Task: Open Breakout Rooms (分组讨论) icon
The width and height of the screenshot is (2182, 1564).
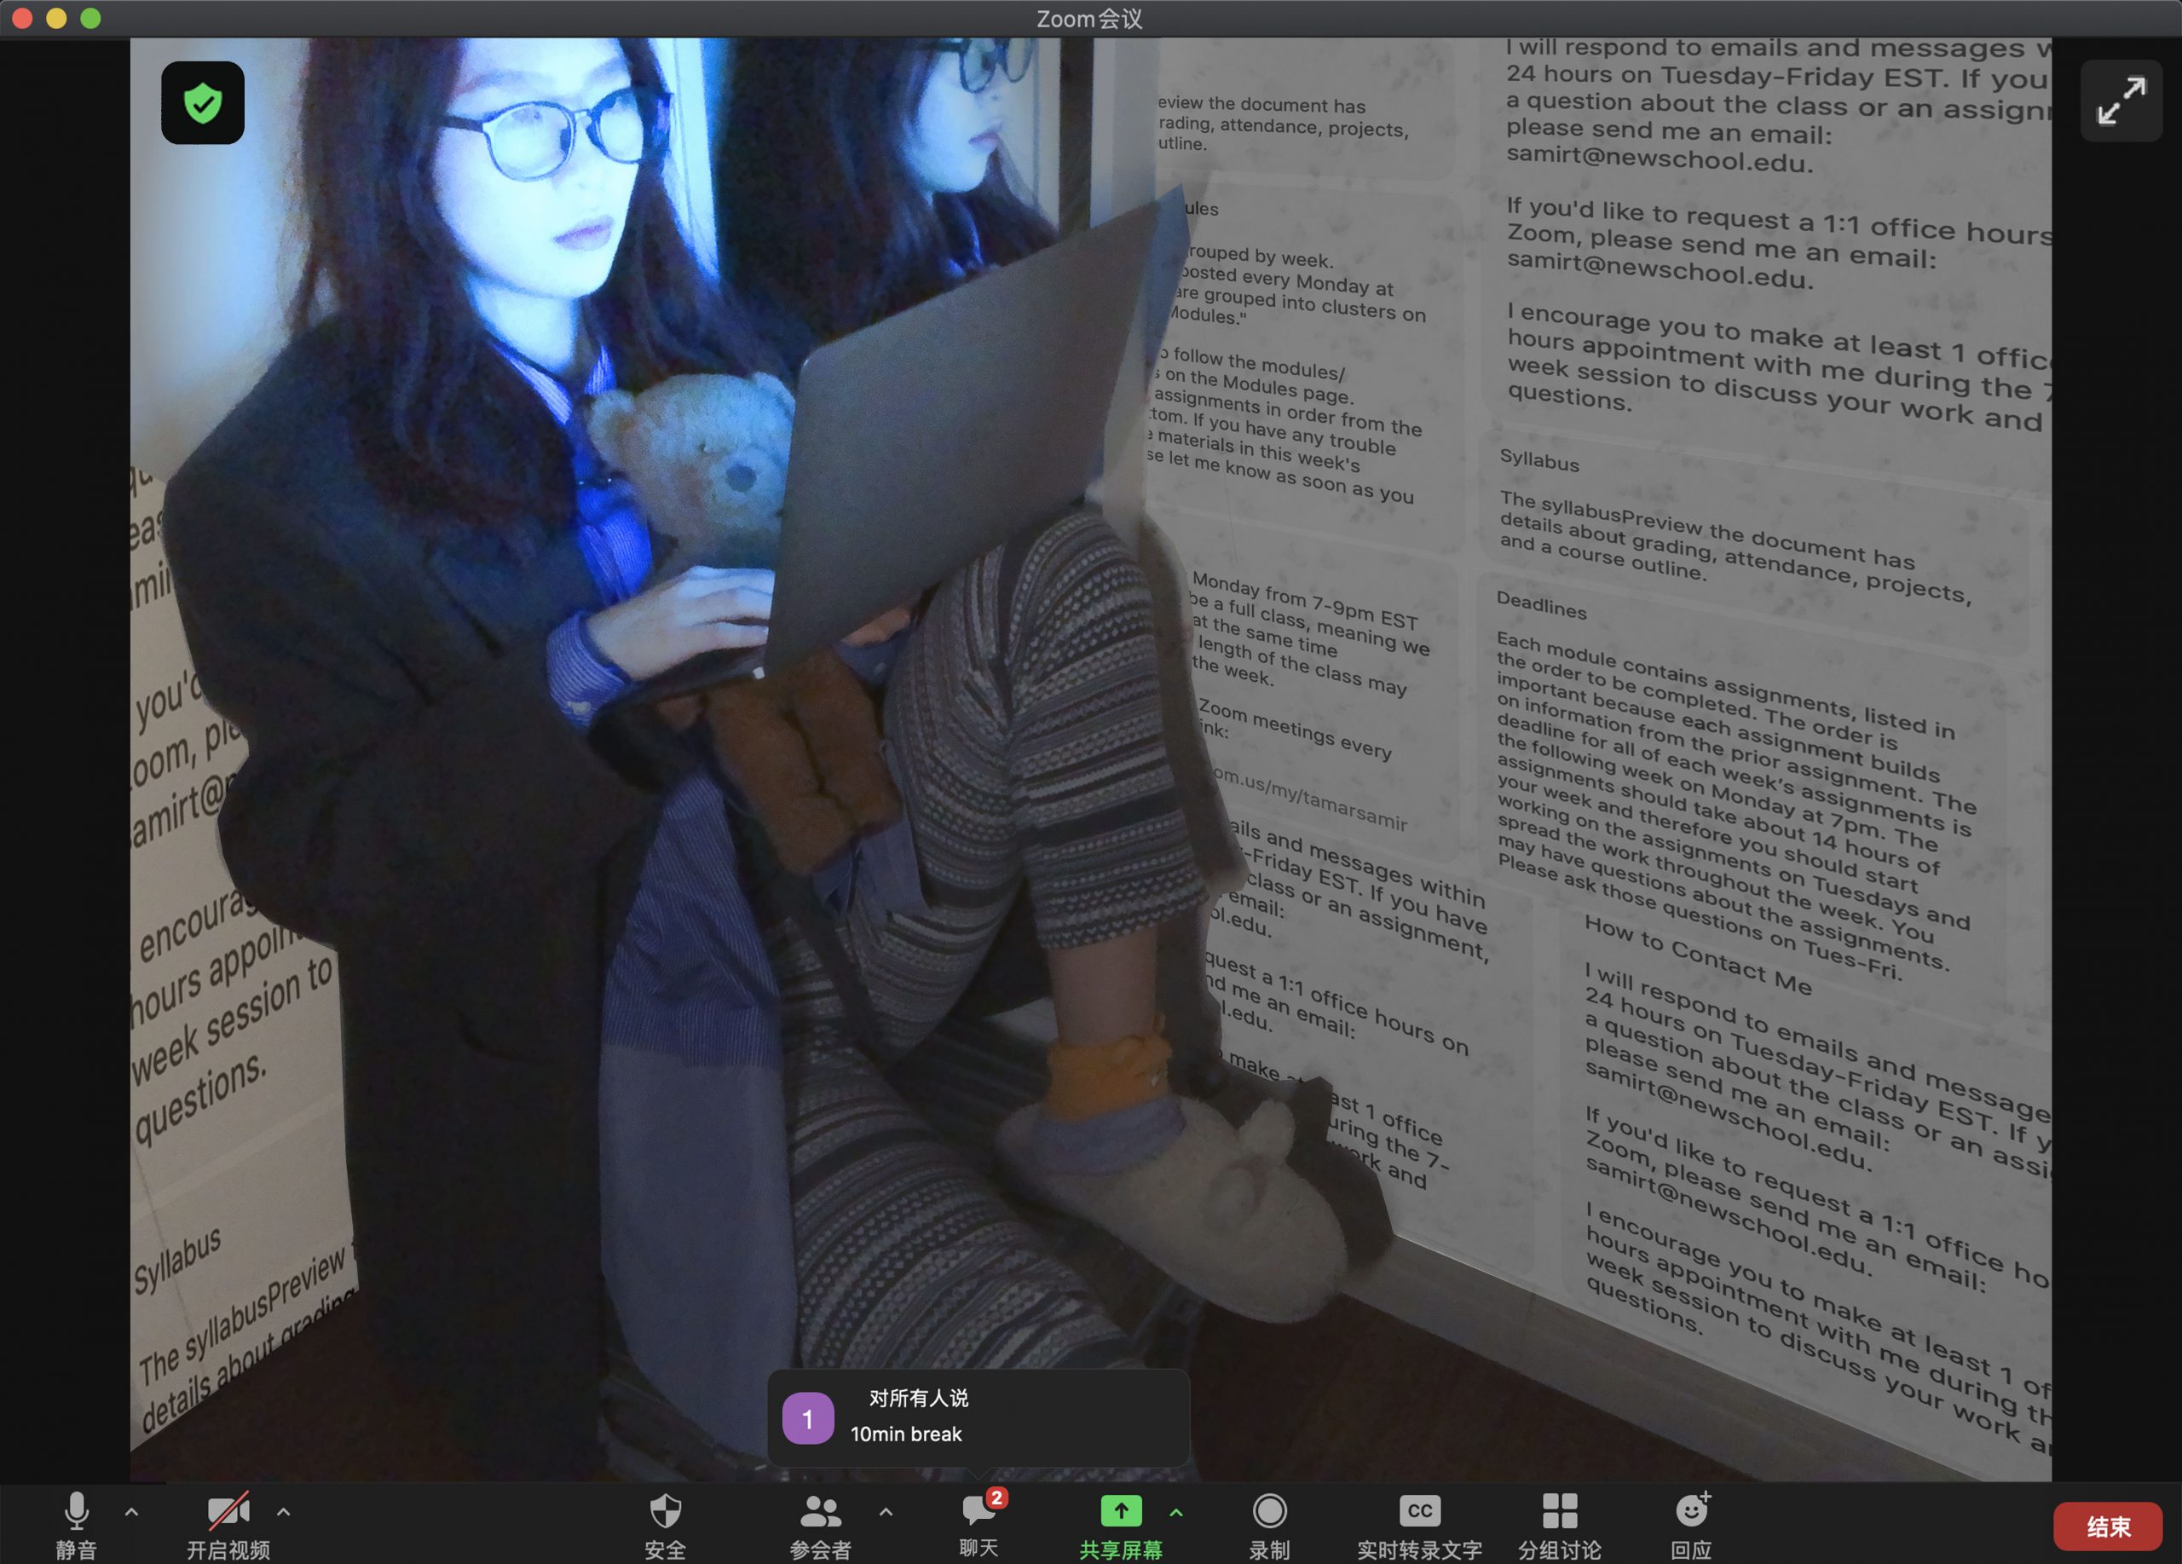Action: click(1559, 1513)
